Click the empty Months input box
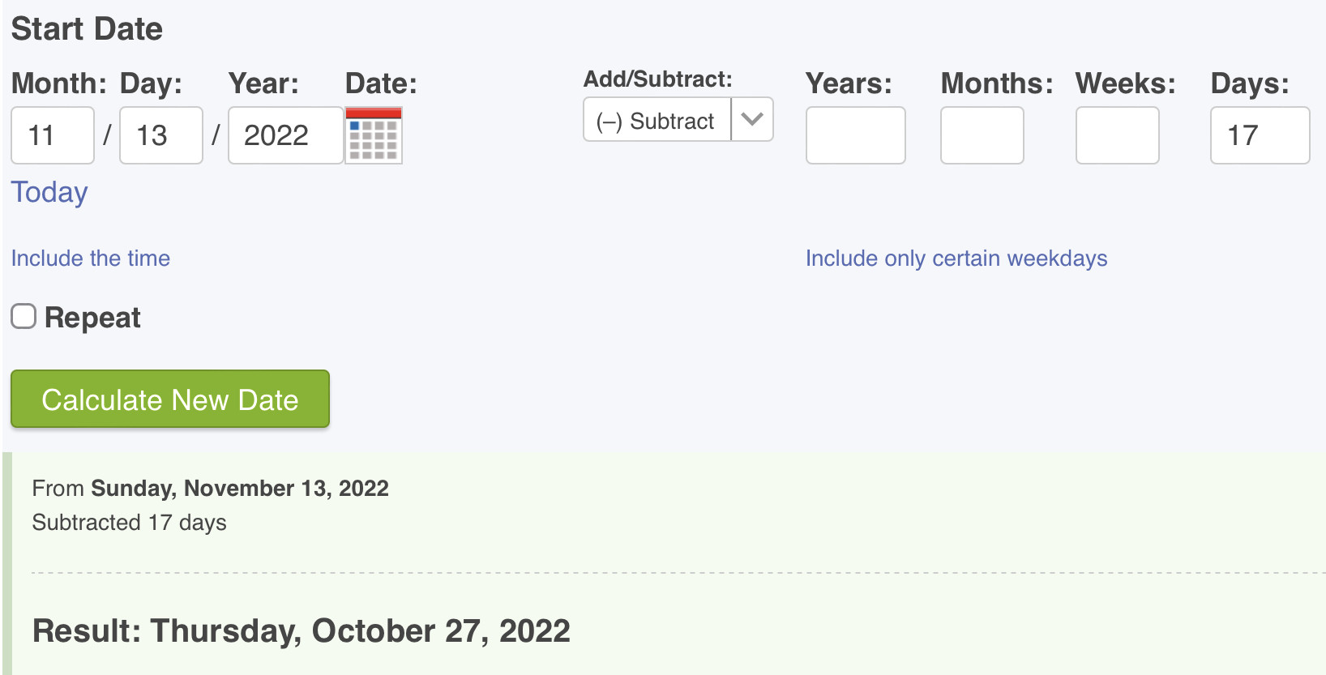 pyautogui.click(x=982, y=135)
